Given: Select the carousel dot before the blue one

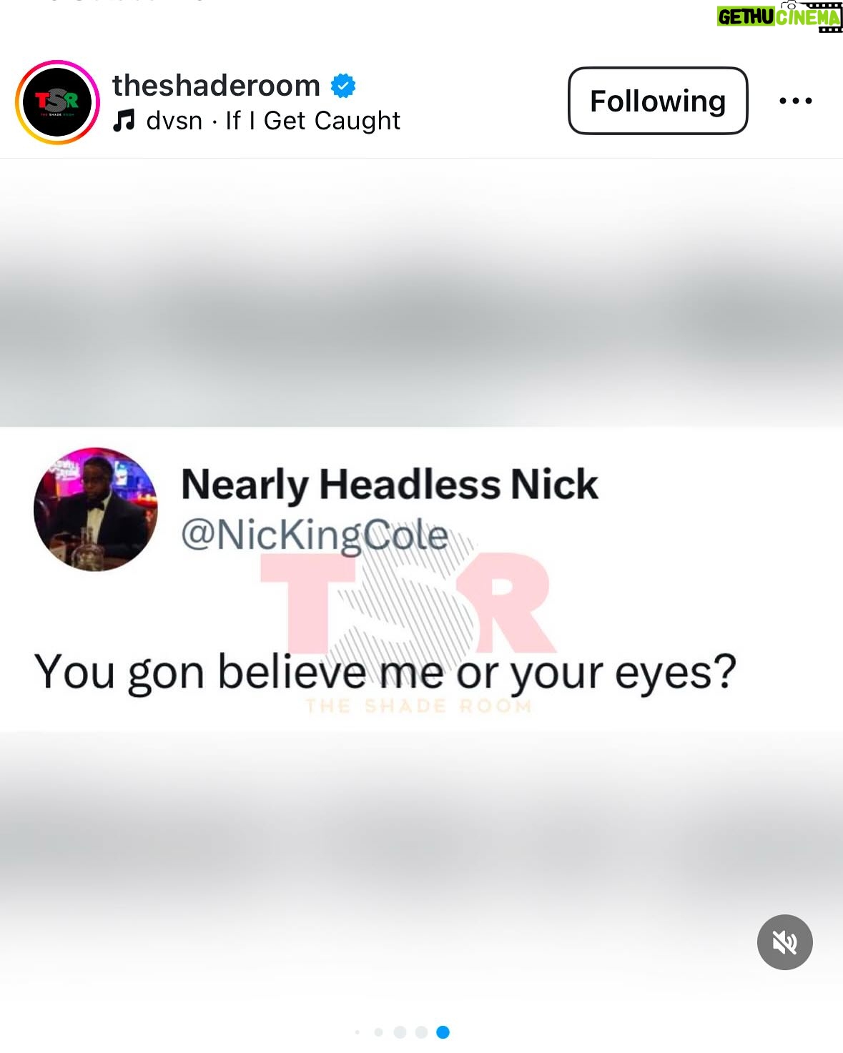Looking at the screenshot, I should point(421,1032).
